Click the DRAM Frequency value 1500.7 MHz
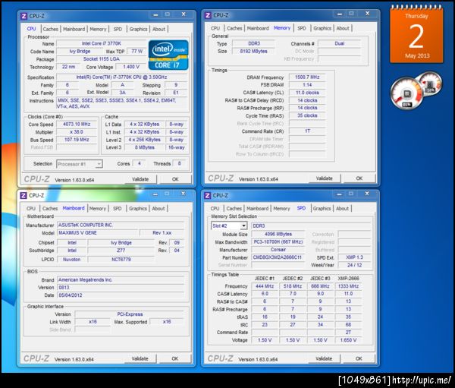This screenshot has height=388, width=455. pos(307,77)
